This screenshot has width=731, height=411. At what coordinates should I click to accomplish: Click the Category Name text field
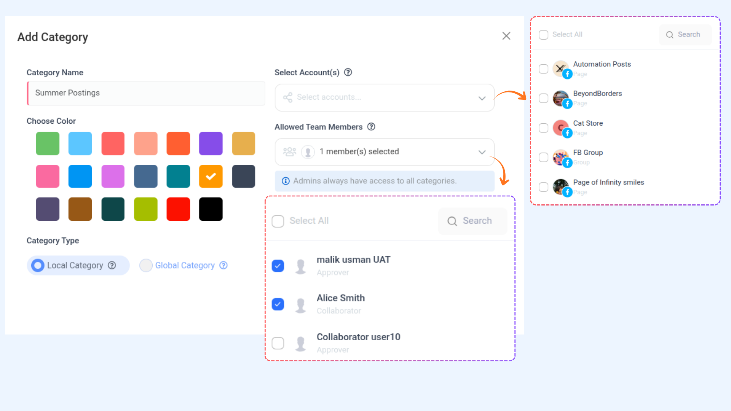point(146,93)
